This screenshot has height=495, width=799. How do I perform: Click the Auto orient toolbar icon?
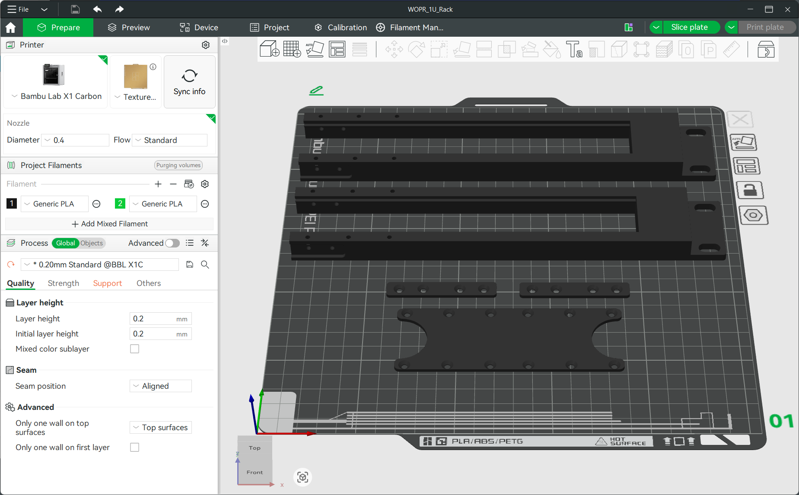(x=315, y=49)
